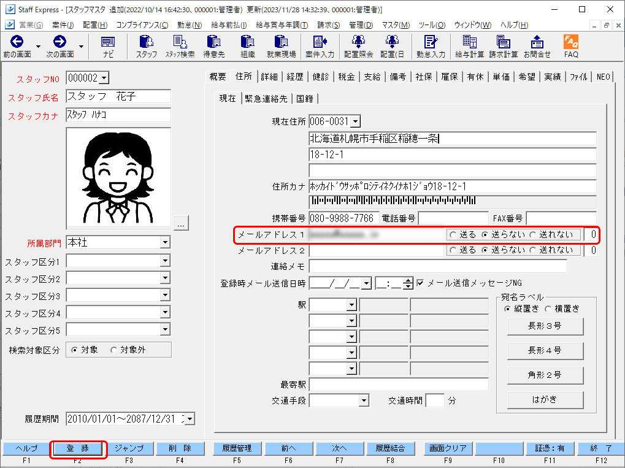Click the 長形3号 label button
The image size is (625, 468).
[x=545, y=326]
